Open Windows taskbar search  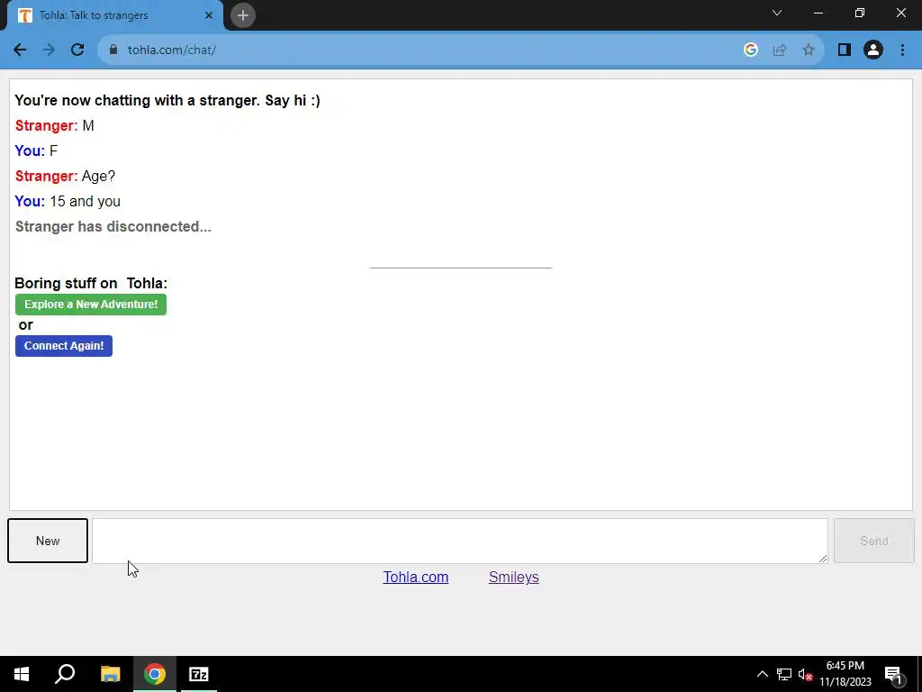pyautogui.click(x=65, y=674)
